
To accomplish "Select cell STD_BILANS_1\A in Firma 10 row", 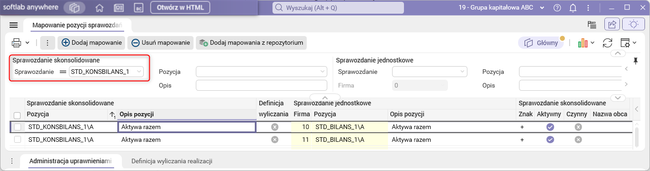I will pyautogui.click(x=350, y=127).
